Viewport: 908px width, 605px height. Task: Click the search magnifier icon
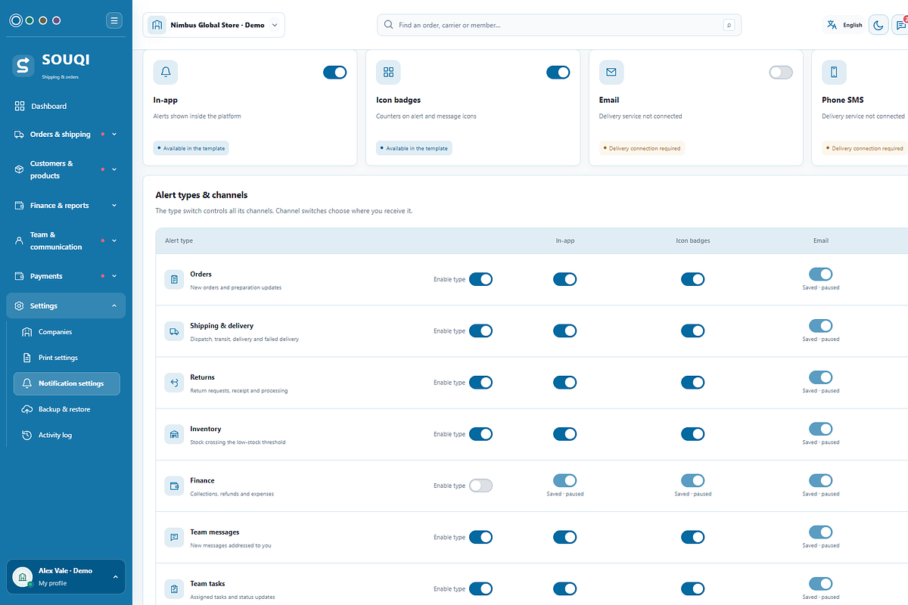pyautogui.click(x=389, y=25)
